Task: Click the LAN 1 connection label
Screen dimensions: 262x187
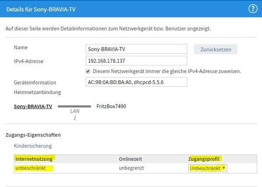Action: tap(75, 115)
